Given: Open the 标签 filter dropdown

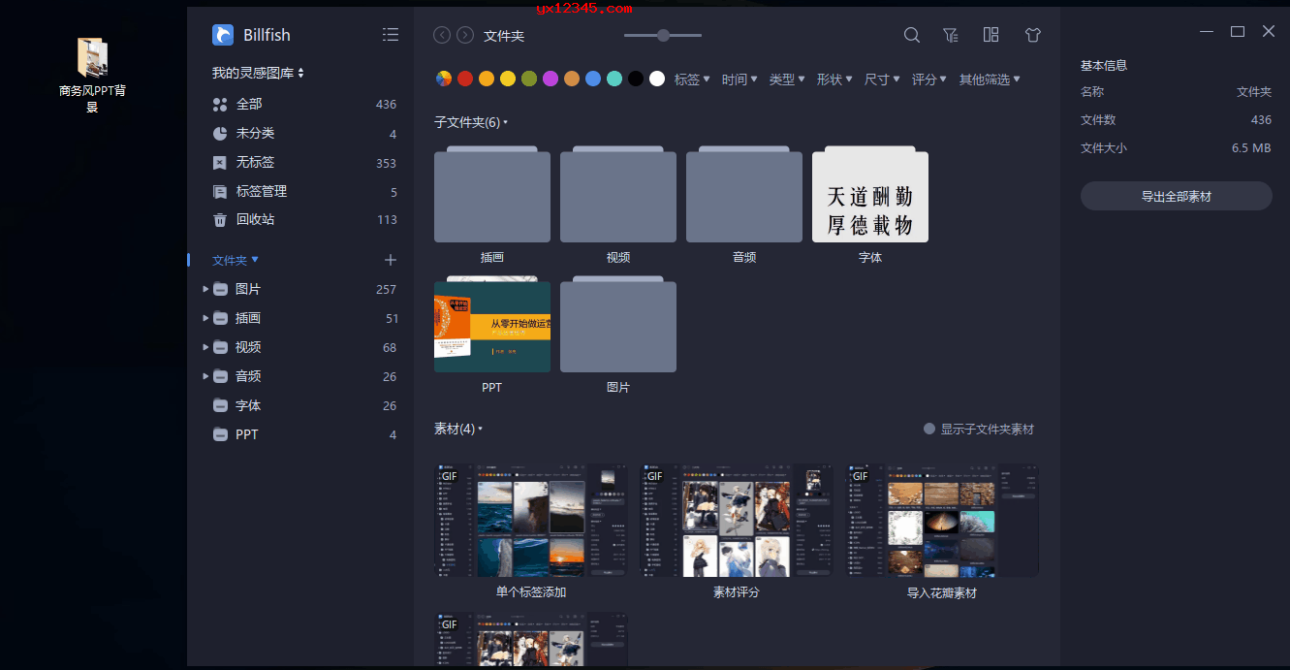Looking at the screenshot, I should tap(692, 80).
